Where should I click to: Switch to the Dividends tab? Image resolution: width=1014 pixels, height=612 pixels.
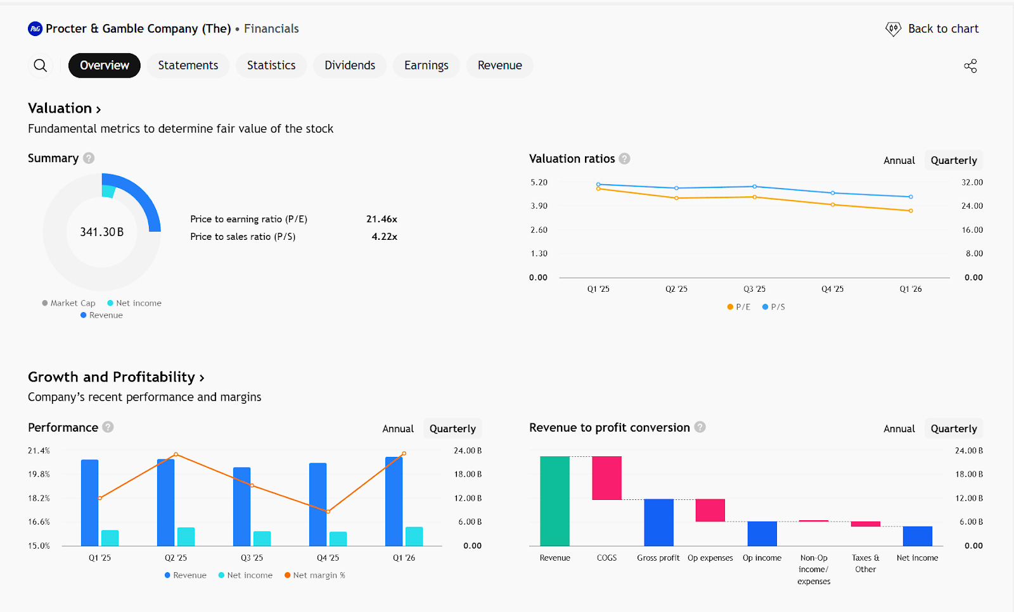point(350,66)
